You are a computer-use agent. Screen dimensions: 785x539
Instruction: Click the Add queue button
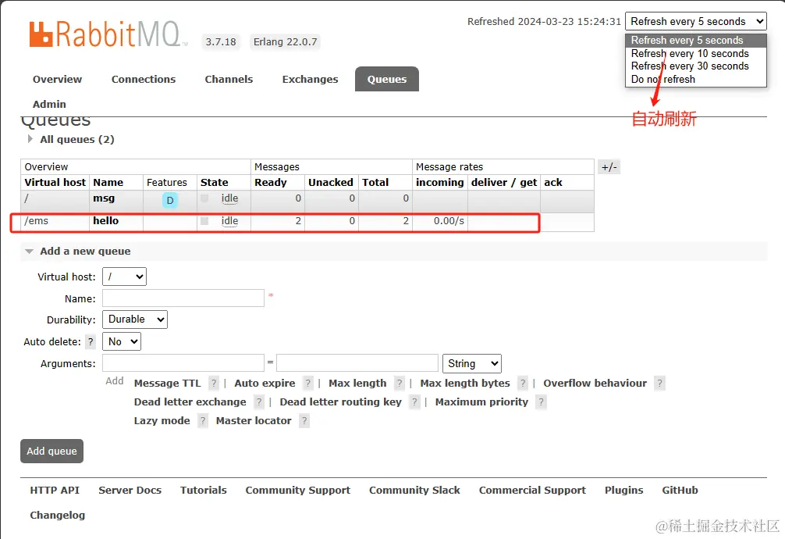[52, 452]
